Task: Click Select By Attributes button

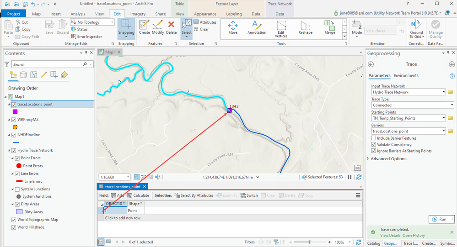Action: (x=194, y=195)
